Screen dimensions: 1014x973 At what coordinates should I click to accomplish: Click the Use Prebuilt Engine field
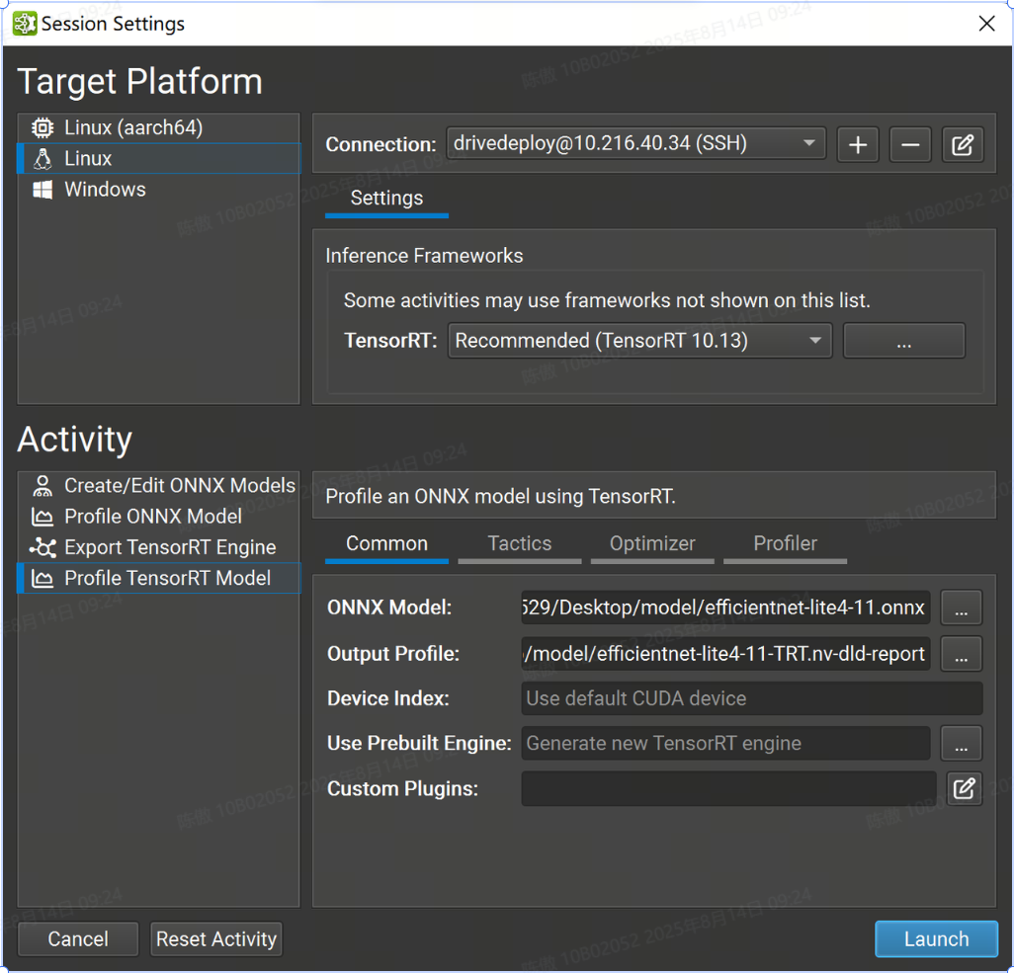tap(725, 744)
